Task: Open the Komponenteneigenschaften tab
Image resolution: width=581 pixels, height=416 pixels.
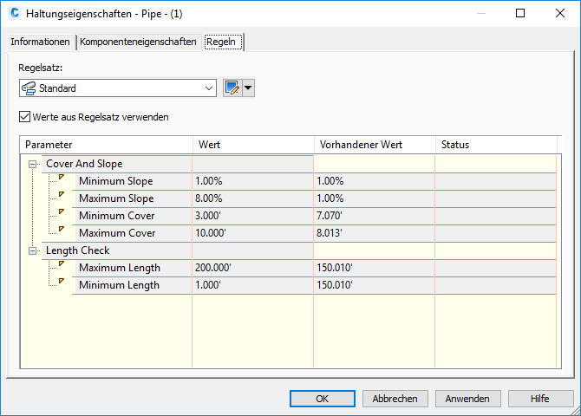Action: pyautogui.click(x=138, y=42)
